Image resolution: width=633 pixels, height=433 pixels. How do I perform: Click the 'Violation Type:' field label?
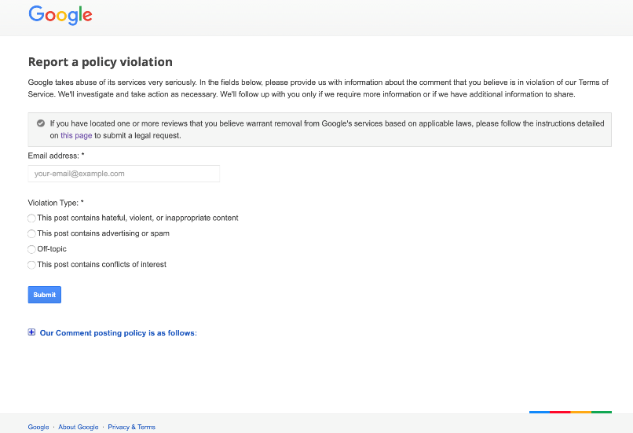(x=56, y=203)
